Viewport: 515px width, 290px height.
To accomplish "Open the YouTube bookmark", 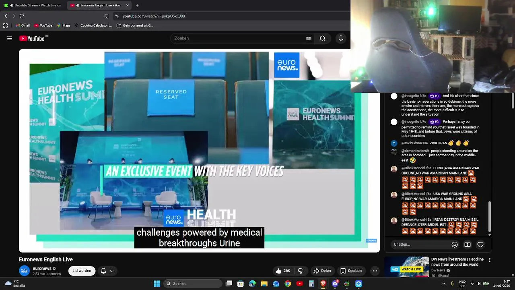I will [x=43, y=25].
